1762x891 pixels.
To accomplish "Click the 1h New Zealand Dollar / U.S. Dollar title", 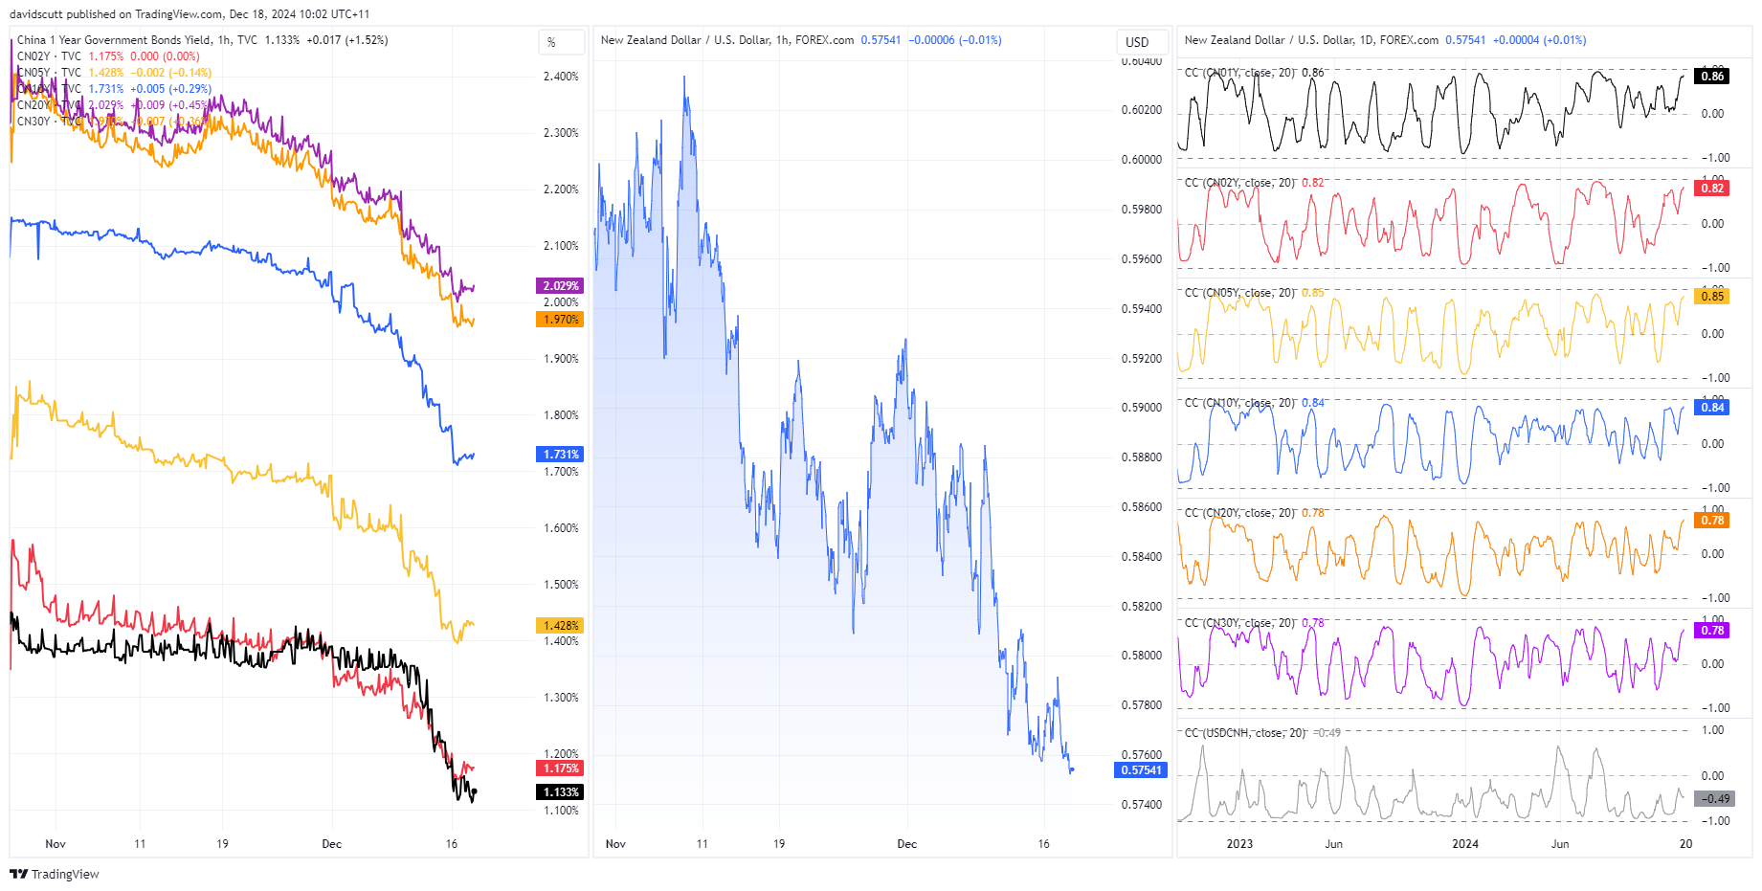I will pyautogui.click(x=726, y=40).
